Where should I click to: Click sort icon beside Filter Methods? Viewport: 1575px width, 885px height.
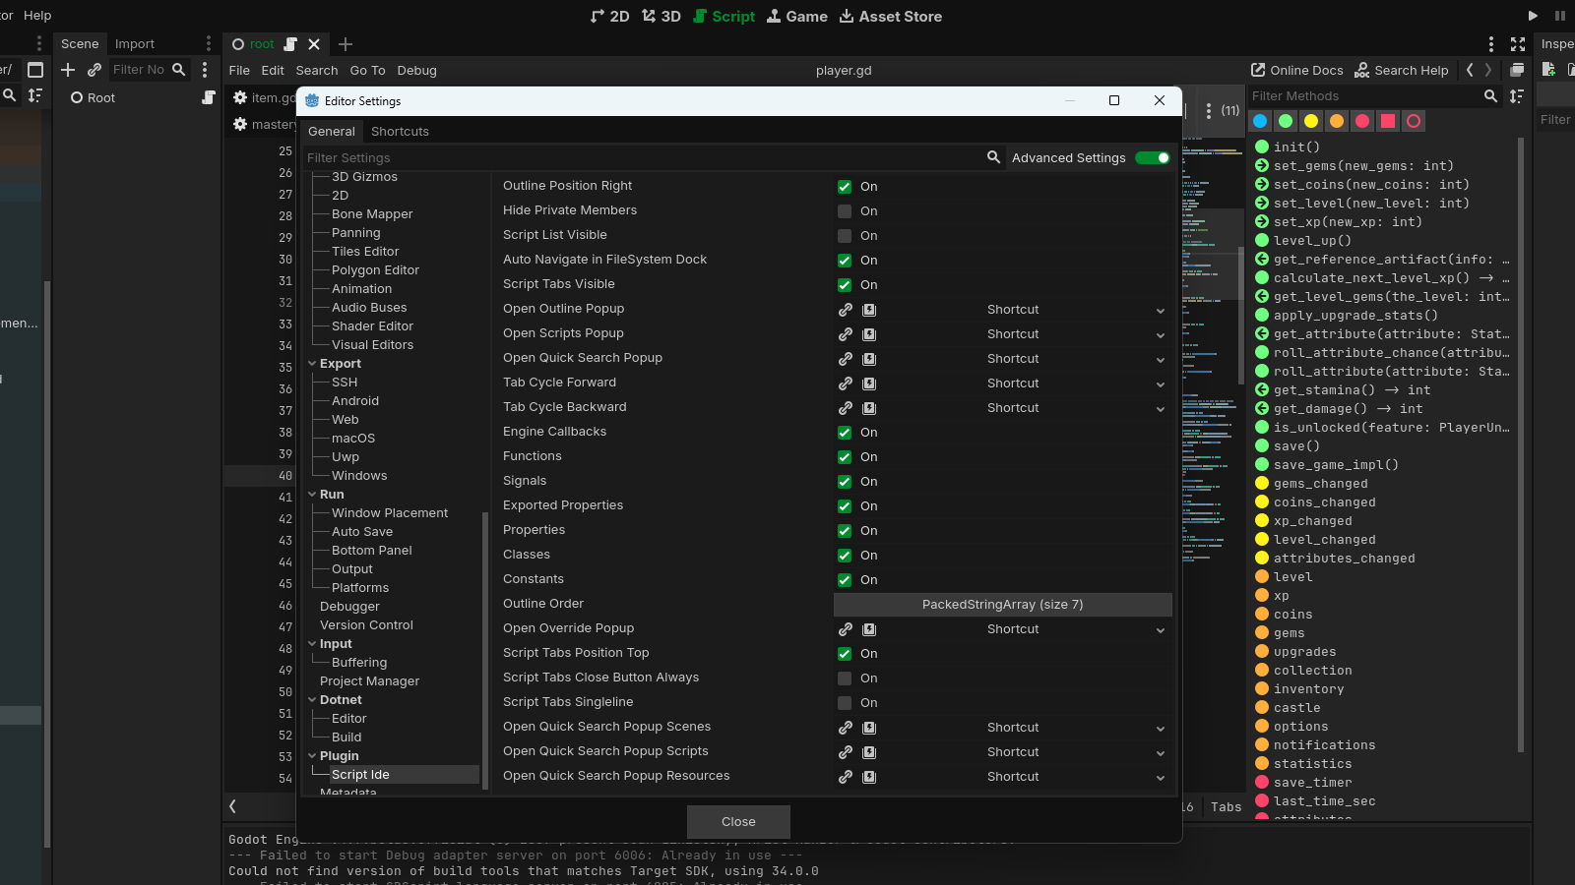click(1517, 95)
